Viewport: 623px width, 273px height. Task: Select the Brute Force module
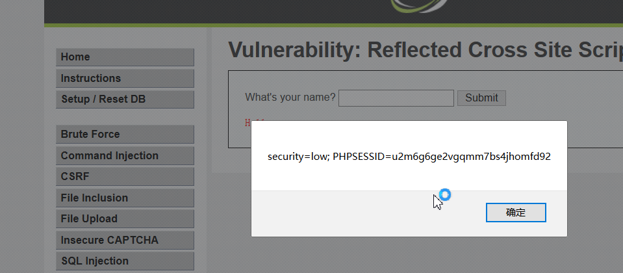[x=125, y=135]
